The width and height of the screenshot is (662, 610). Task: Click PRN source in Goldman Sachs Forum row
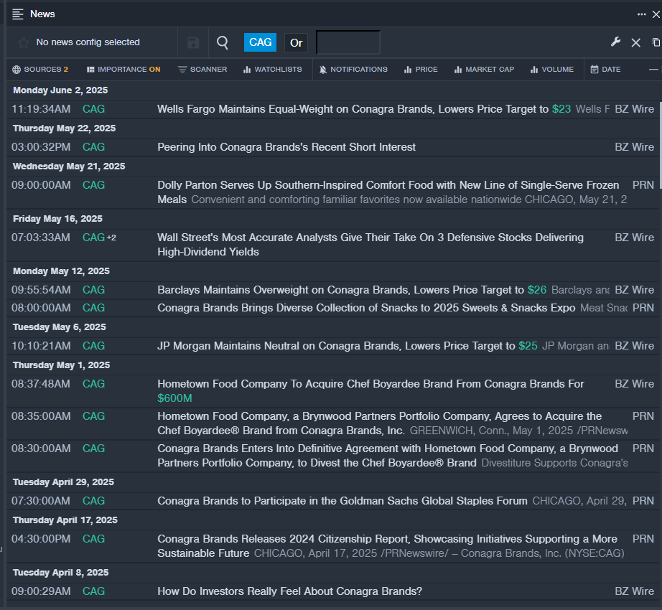pos(643,501)
